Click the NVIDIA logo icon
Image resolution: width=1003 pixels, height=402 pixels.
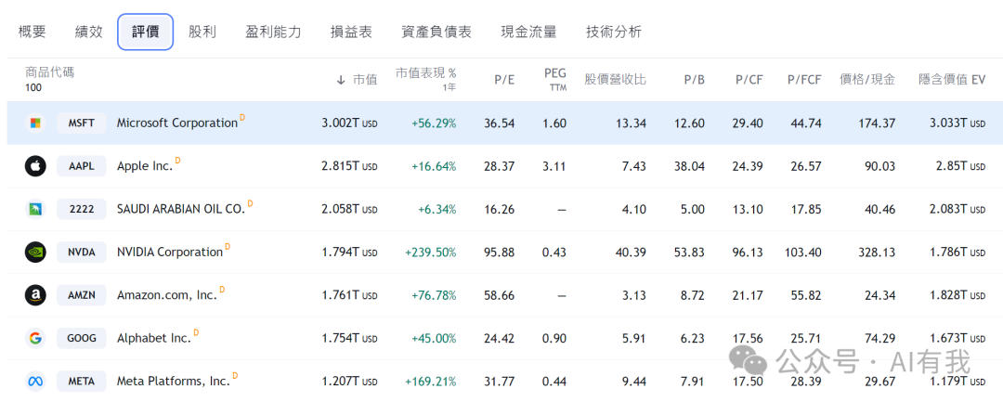point(35,252)
